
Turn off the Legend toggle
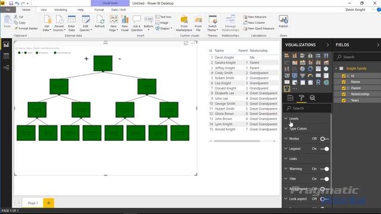click(x=324, y=149)
